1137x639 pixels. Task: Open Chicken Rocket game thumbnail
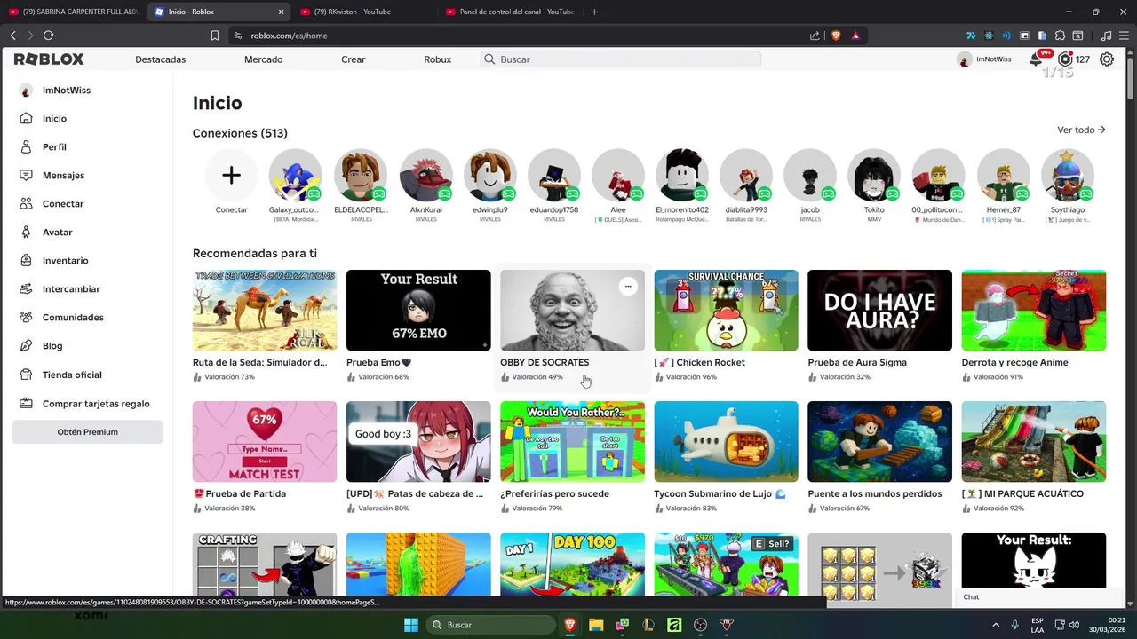tap(726, 311)
